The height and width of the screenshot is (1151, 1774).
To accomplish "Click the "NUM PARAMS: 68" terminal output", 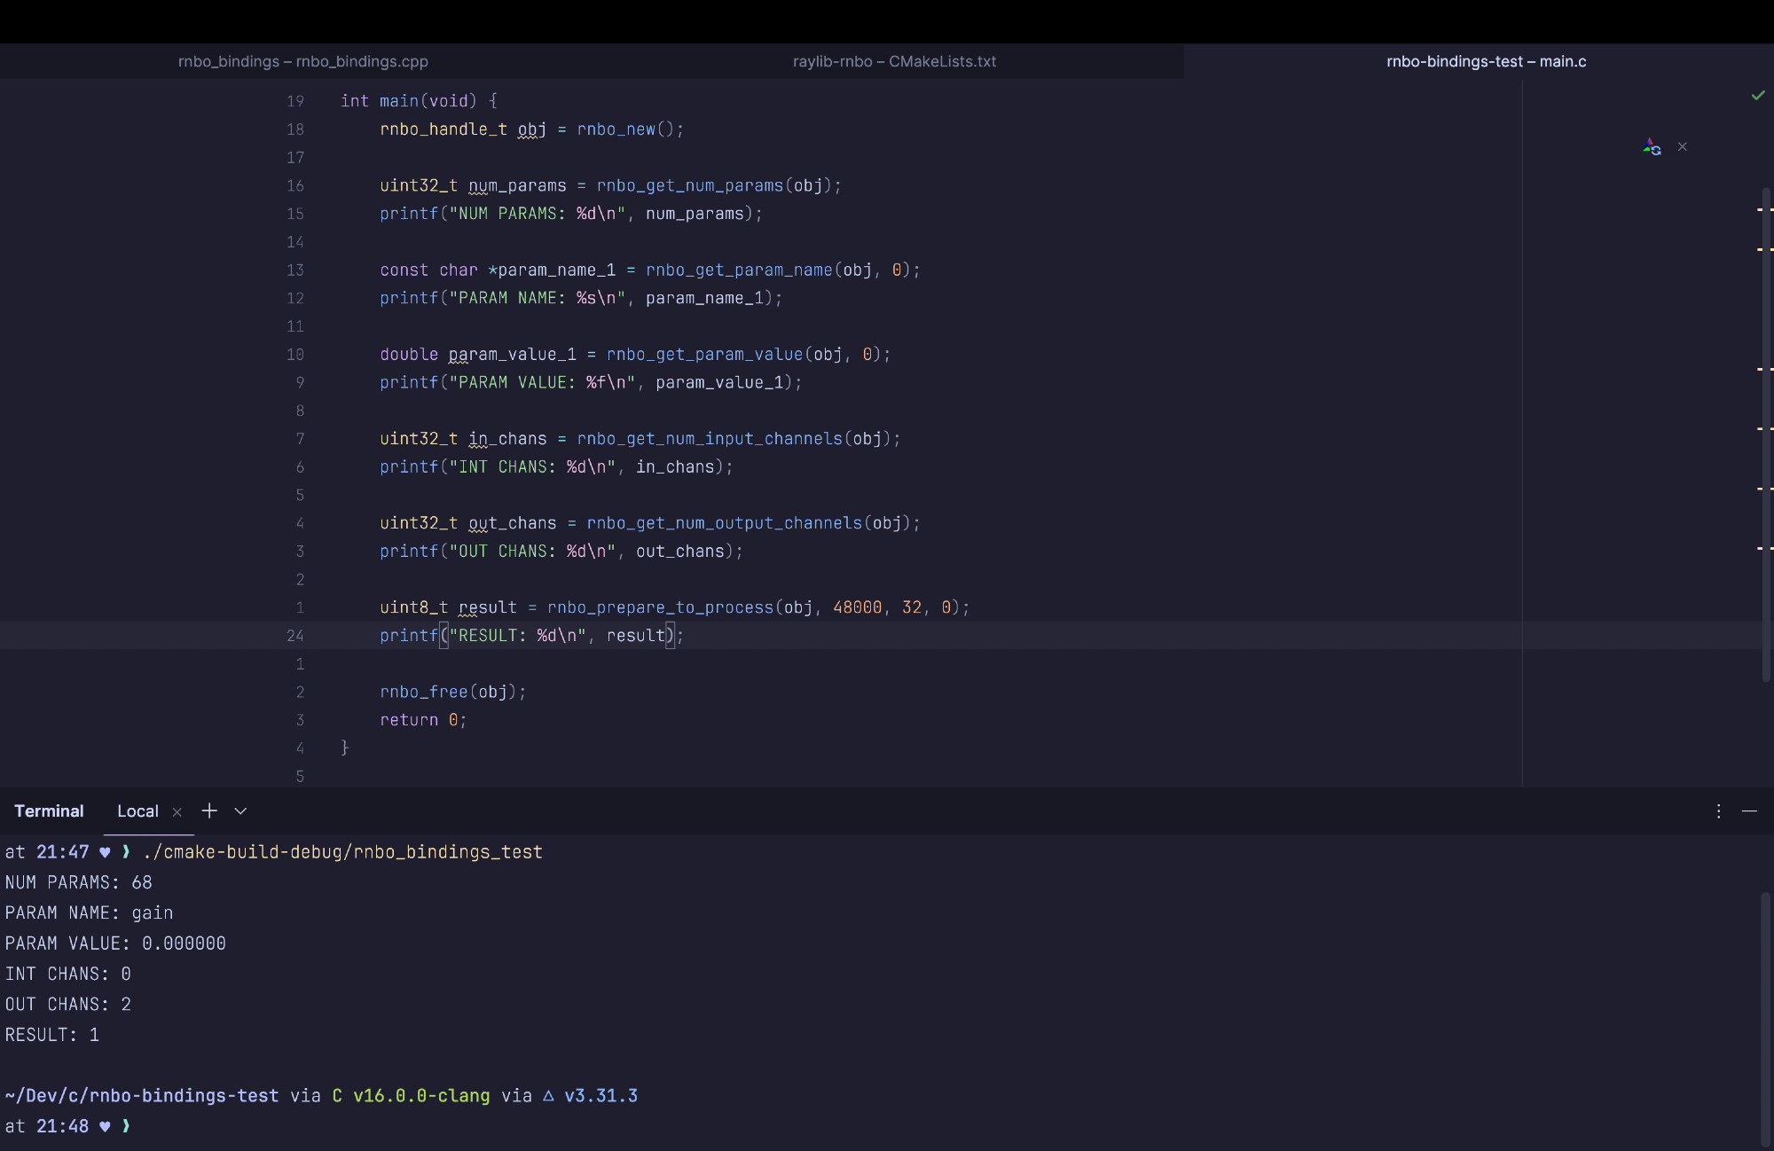I will point(78,882).
